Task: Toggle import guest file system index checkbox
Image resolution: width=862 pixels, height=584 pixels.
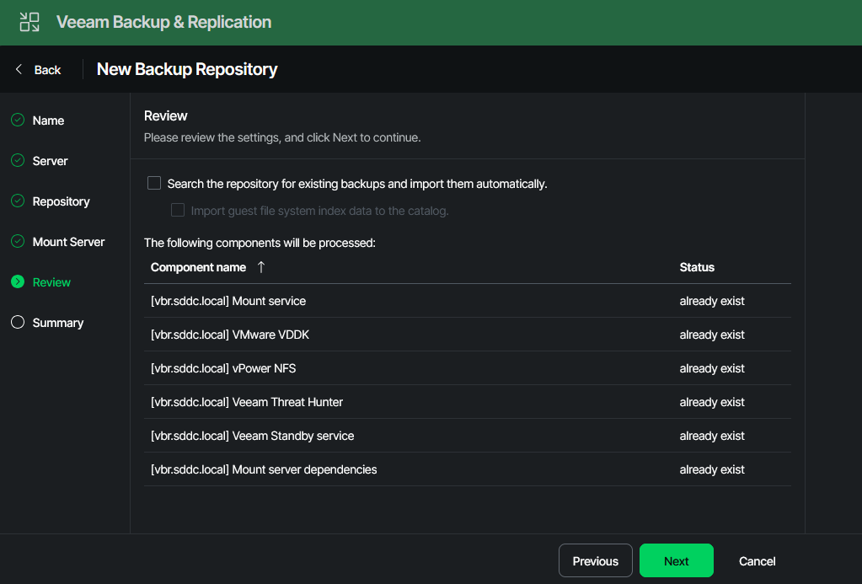Action: click(178, 211)
